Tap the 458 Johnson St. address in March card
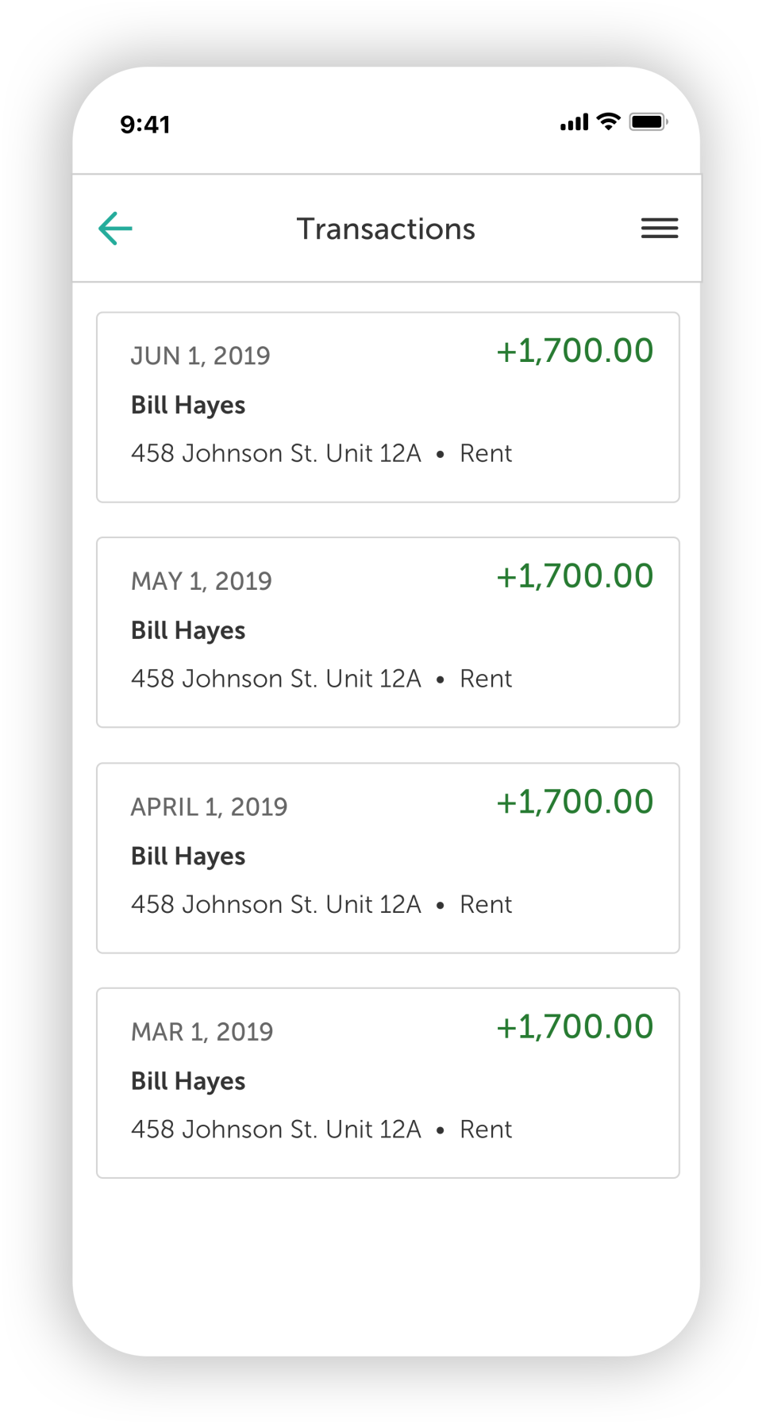762x1424 pixels. [x=275, y=1130]
